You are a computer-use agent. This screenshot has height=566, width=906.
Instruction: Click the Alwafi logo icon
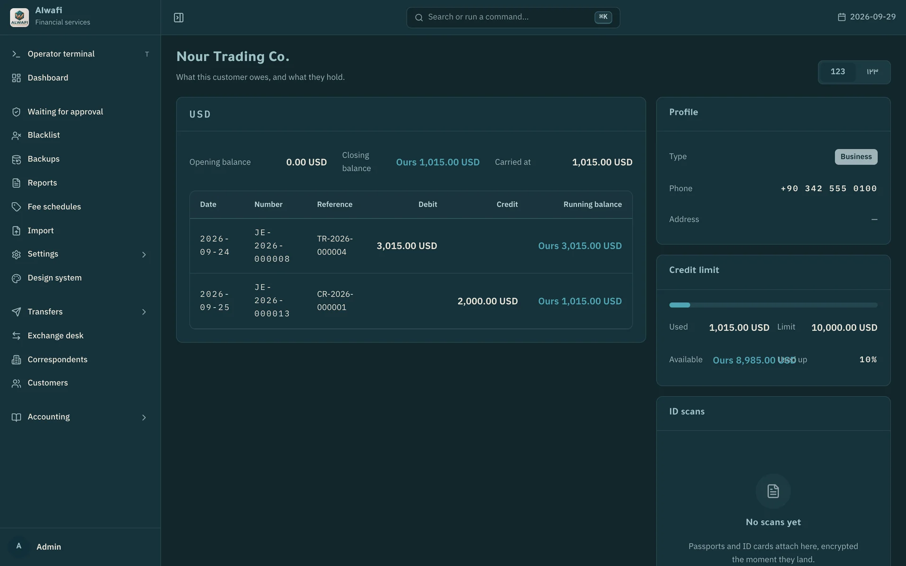click(19, 17)
